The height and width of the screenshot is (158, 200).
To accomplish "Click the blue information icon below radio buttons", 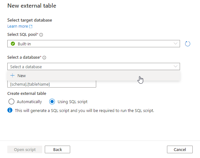I will pyautogui.click(x=10, y=110).
